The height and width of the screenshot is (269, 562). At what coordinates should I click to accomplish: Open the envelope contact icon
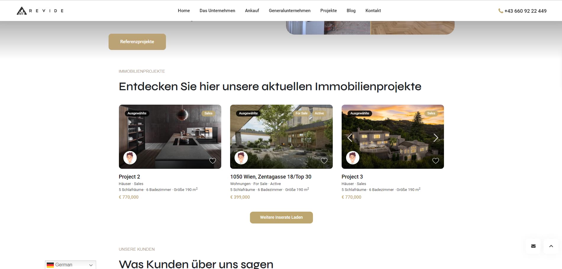tap(533, 246)
